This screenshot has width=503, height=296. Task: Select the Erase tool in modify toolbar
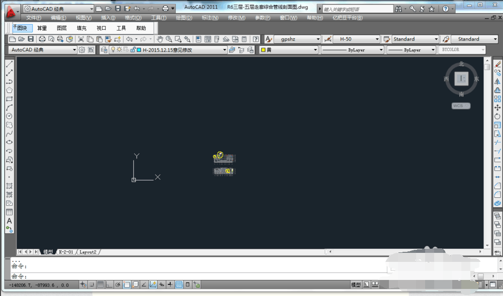click(x=497, y=64)
